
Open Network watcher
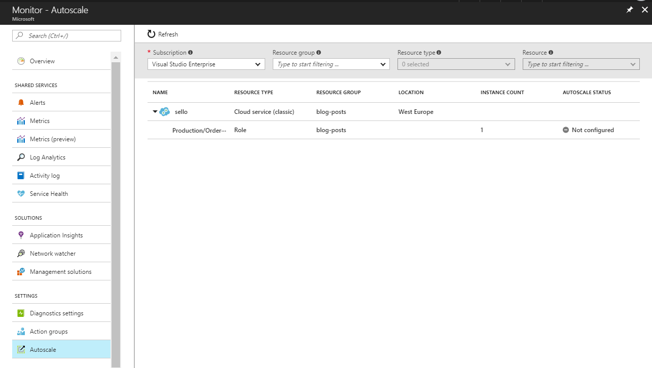point(61,254)
